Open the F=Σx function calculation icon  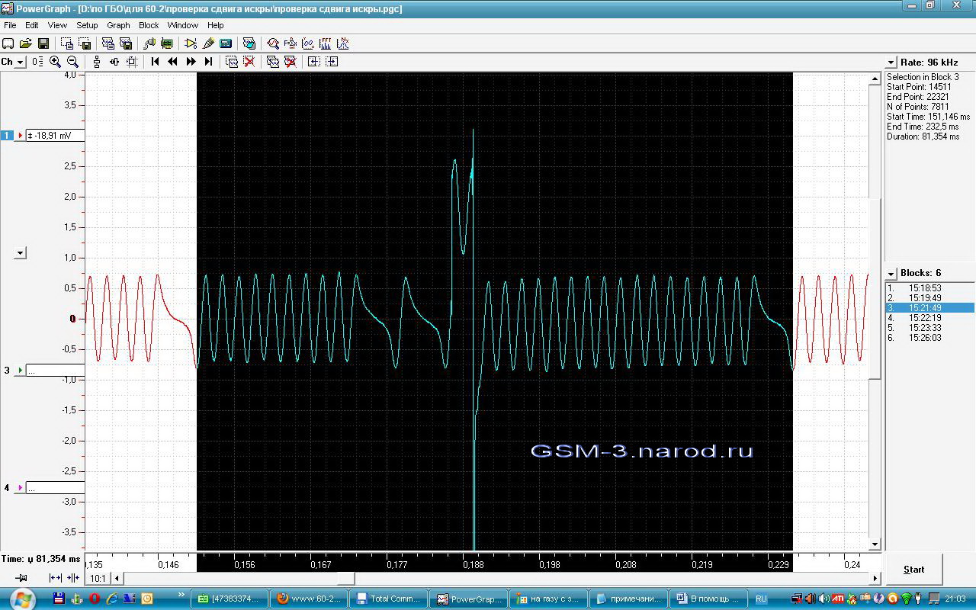click(x=291, y=43)
